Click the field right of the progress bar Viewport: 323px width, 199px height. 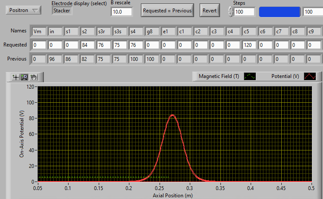point(312,12)
